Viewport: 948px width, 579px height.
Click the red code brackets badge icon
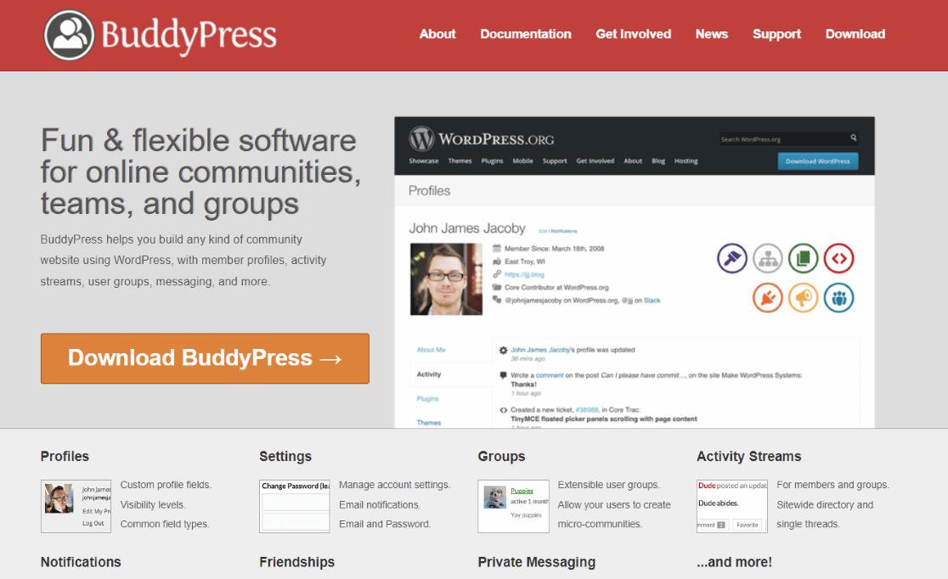coord(838,258)
